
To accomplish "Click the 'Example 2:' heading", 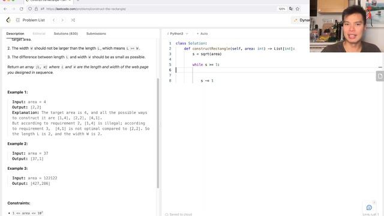I will click(17, 144).
